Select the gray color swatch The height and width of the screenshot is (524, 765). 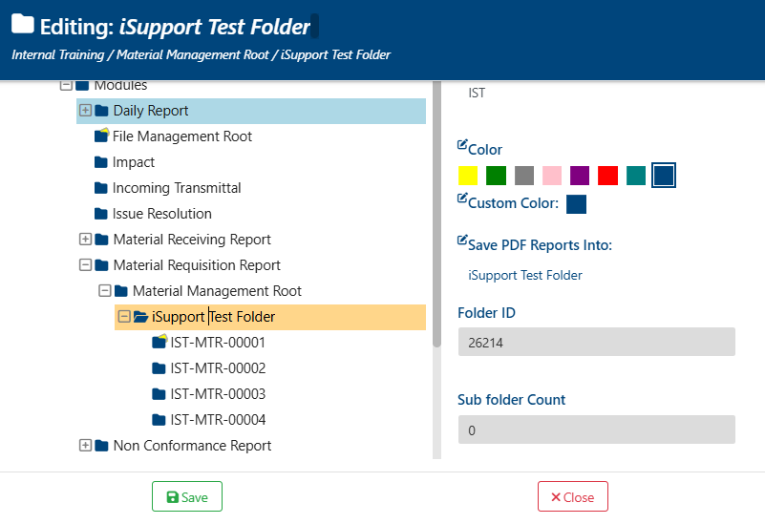click(524, 176)
